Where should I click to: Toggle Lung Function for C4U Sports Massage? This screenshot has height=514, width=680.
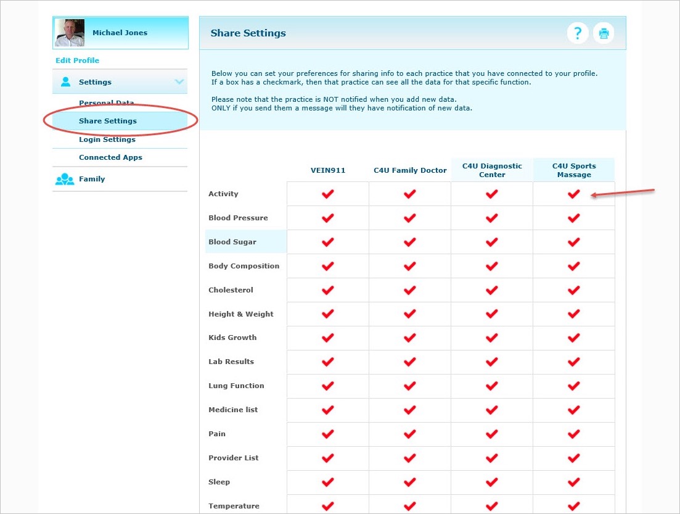(x=574, y=386)
